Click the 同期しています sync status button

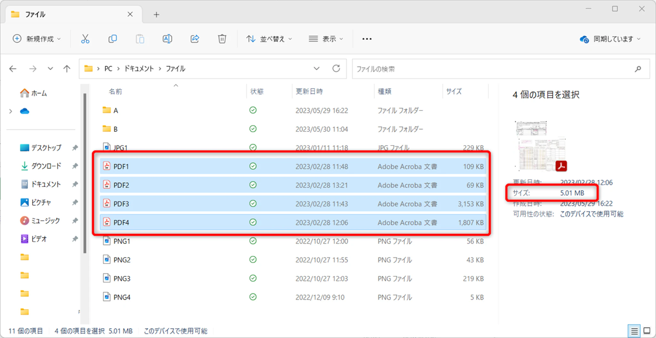click(610, 39)
